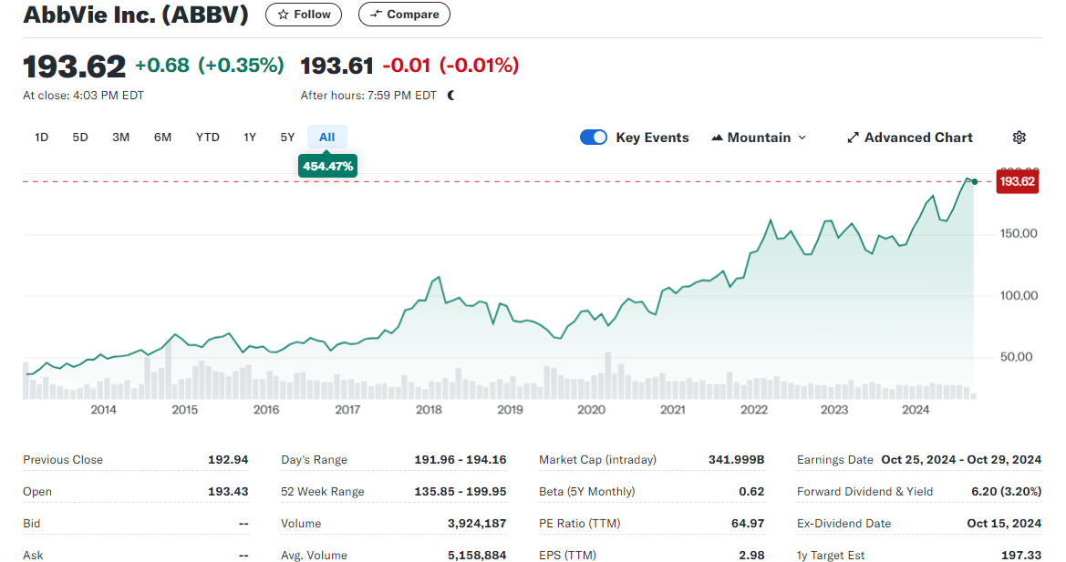
Task: Click the Previous Close value 192.94
Action: point(228,459)
